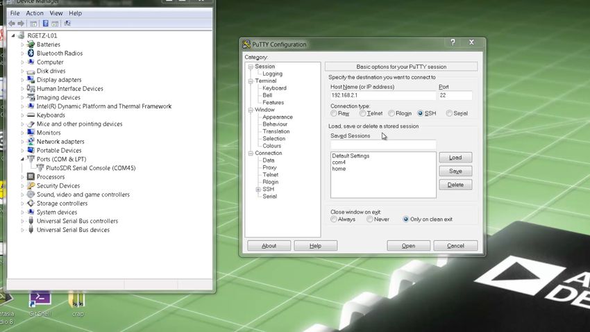Click the Portable Devices icon
This screenshot has width=590, height=332.
click(31, 150)
